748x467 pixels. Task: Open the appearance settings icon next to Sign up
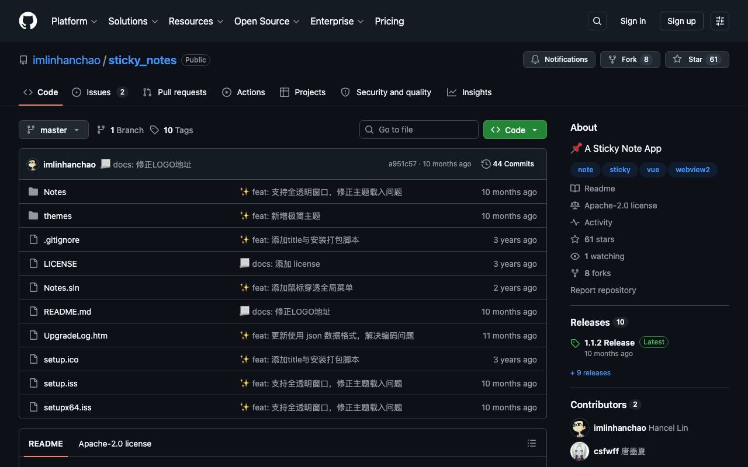(720, 21)
